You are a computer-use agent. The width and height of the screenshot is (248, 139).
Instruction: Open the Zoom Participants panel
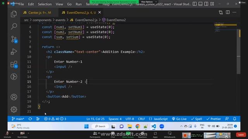tap(95, 135)
